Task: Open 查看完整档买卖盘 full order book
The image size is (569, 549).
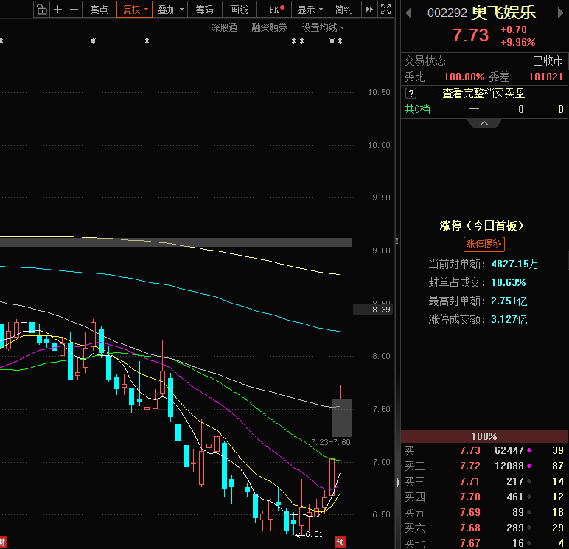Action: 484,94
